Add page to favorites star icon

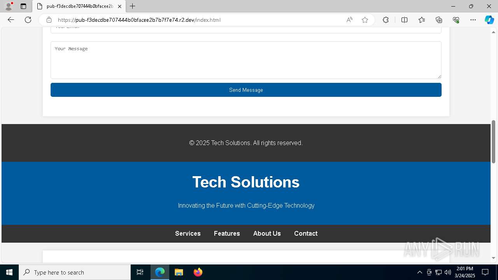(365, 20)
